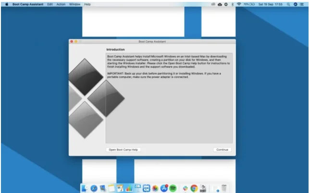Open the Wi-Fi status menu
This screenshot has height=193, width=309.
click(x=239, y=4)
